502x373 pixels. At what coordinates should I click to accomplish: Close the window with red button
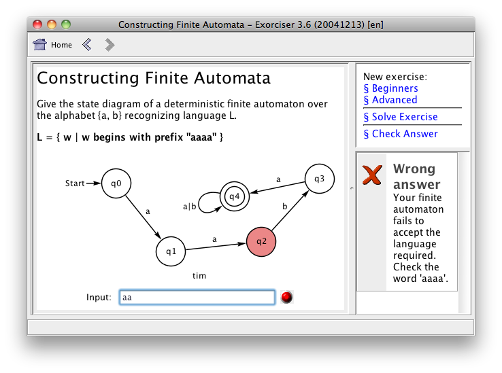(37, 24)
